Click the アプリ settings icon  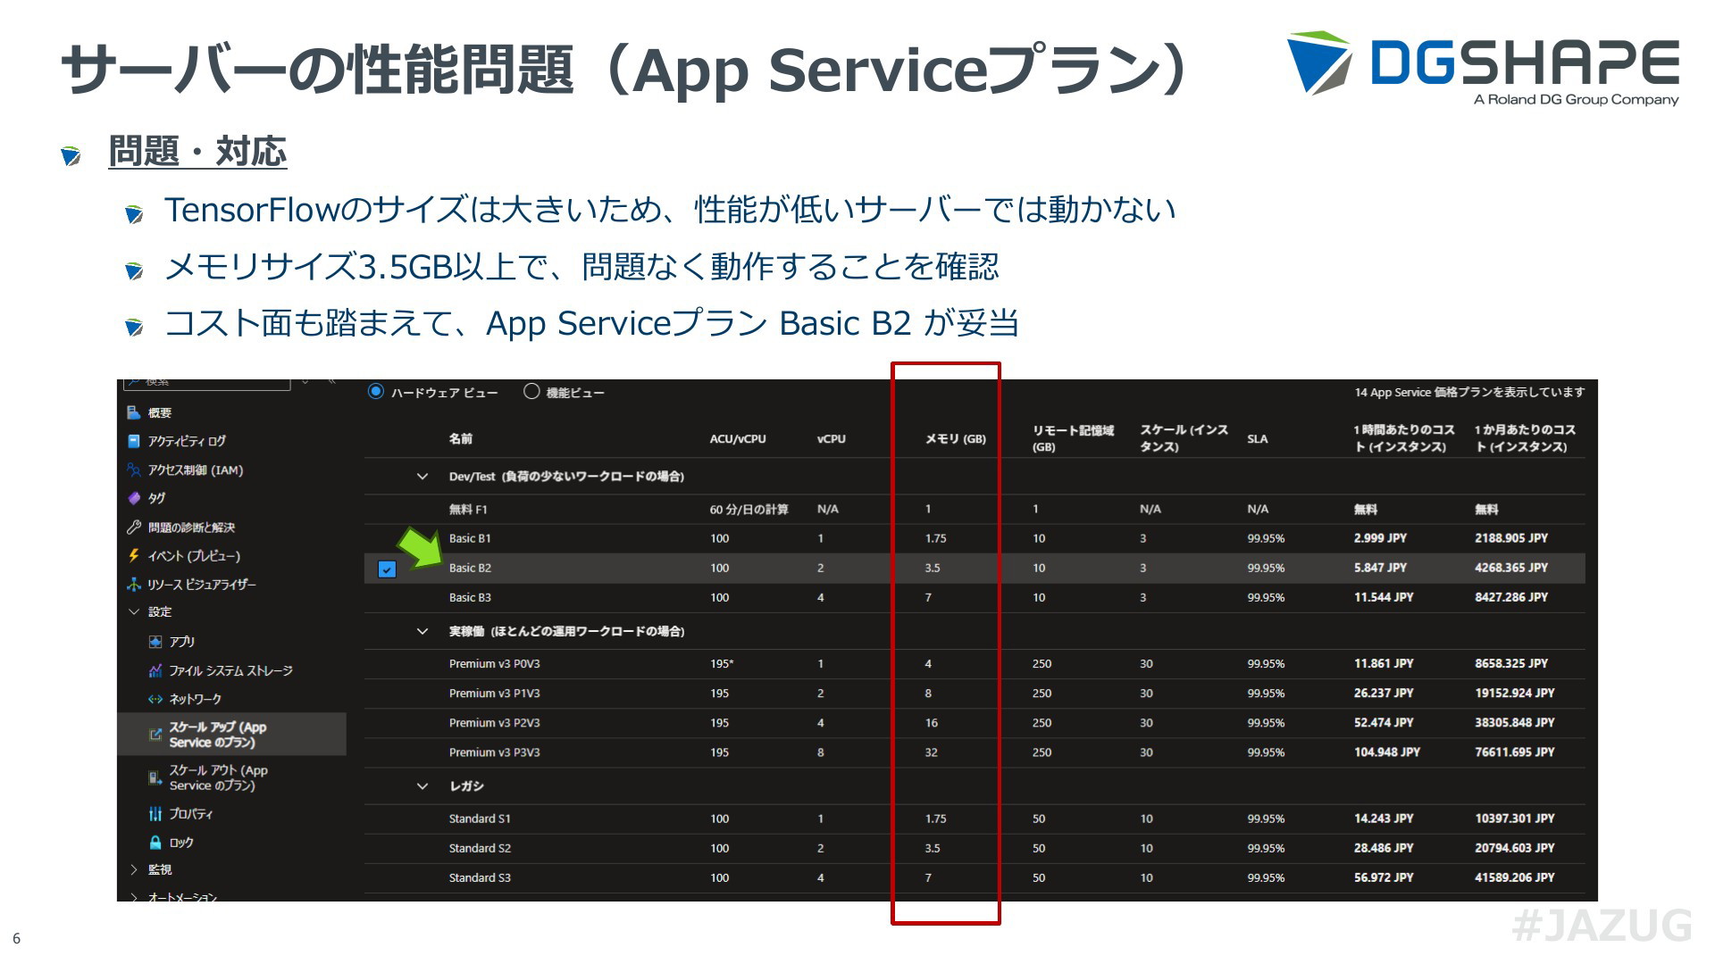coord(155,641)
